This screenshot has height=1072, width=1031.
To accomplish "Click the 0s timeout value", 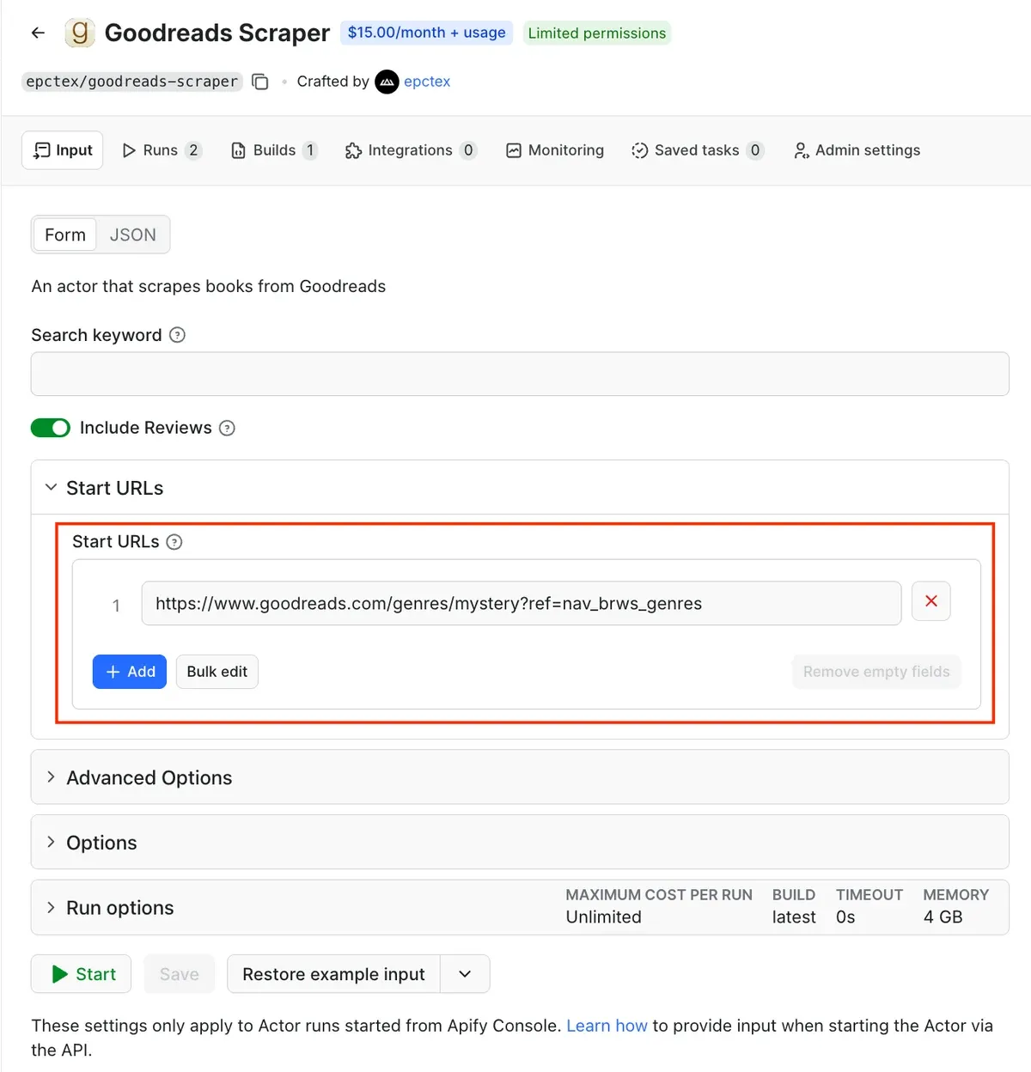I will click(845, 917).
